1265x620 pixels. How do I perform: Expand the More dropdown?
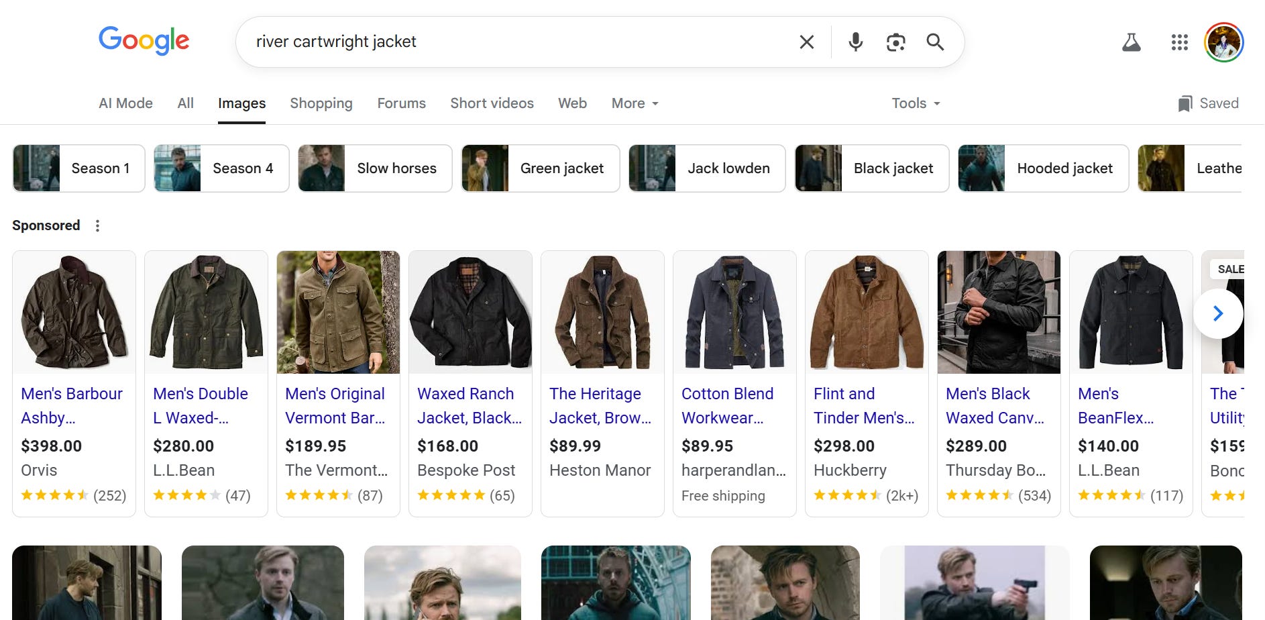635,103
